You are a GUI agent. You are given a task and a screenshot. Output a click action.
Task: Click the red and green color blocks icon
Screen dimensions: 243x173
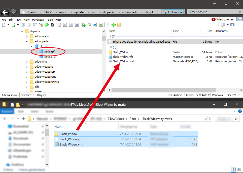[41, 25]
